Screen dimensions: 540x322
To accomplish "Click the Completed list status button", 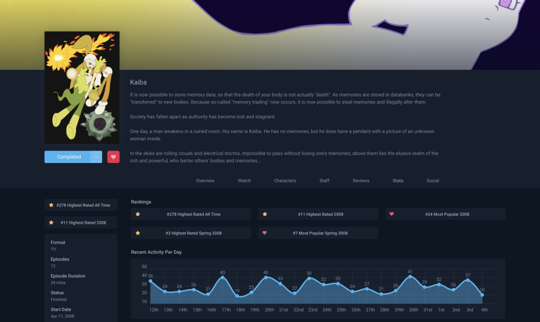I will [x=67, y=157].
